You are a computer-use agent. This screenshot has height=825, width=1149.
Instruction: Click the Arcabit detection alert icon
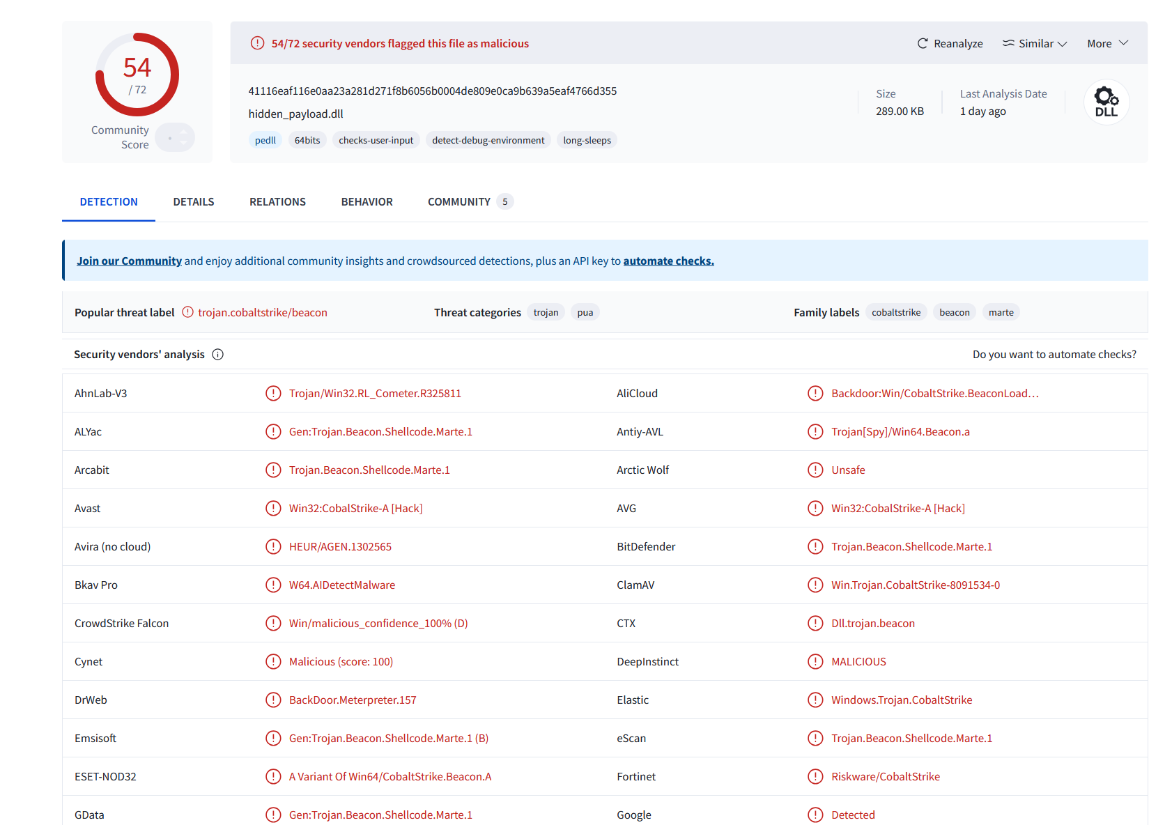pyautogui.click(x=273, y=470)
